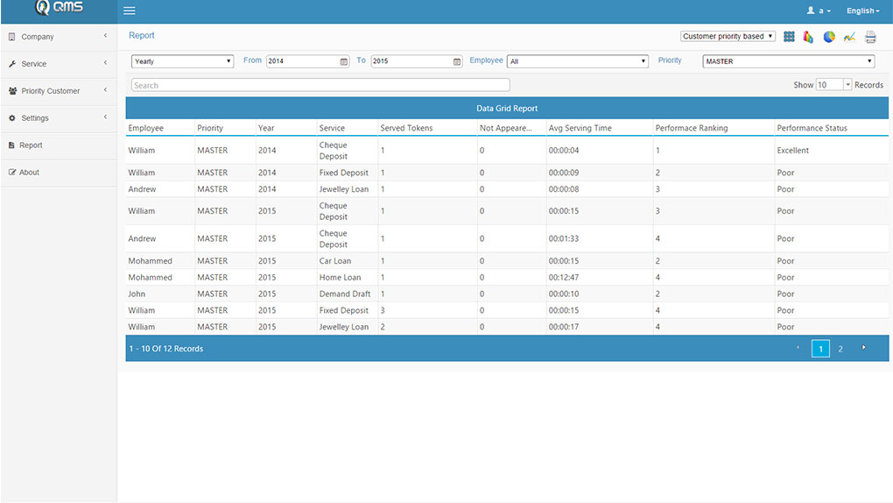Open the Yearly period dropdown
893x503 pixels.
click(182, 61)
